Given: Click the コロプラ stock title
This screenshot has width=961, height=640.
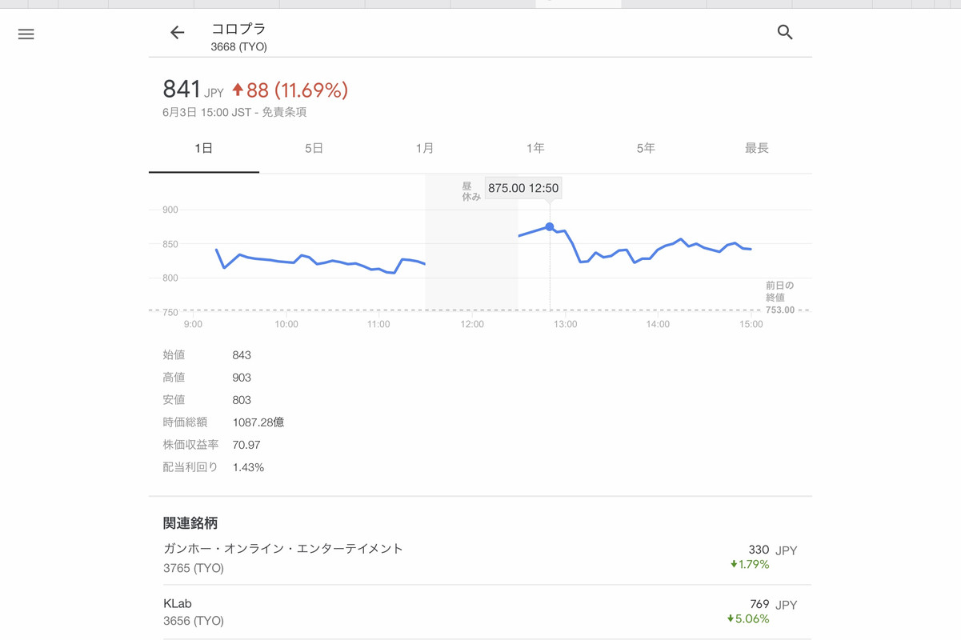Looking at the screenshot, I should pyautogui.click(x=238, y=29).
